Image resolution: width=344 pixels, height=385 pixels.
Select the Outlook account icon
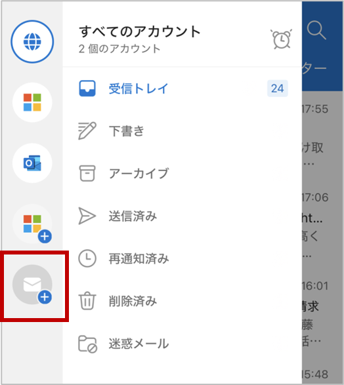point(32,163)
